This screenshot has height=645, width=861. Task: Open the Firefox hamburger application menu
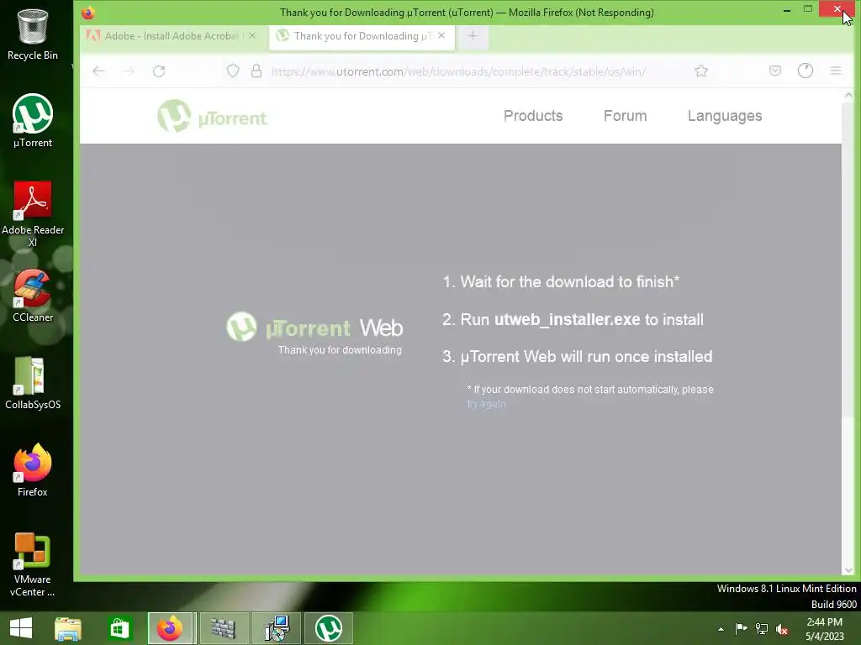click(x=836, y=71)
